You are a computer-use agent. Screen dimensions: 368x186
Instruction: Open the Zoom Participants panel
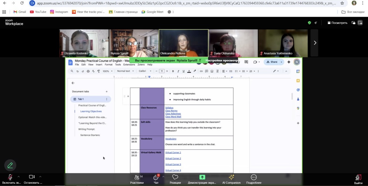[x=136, y=179]
